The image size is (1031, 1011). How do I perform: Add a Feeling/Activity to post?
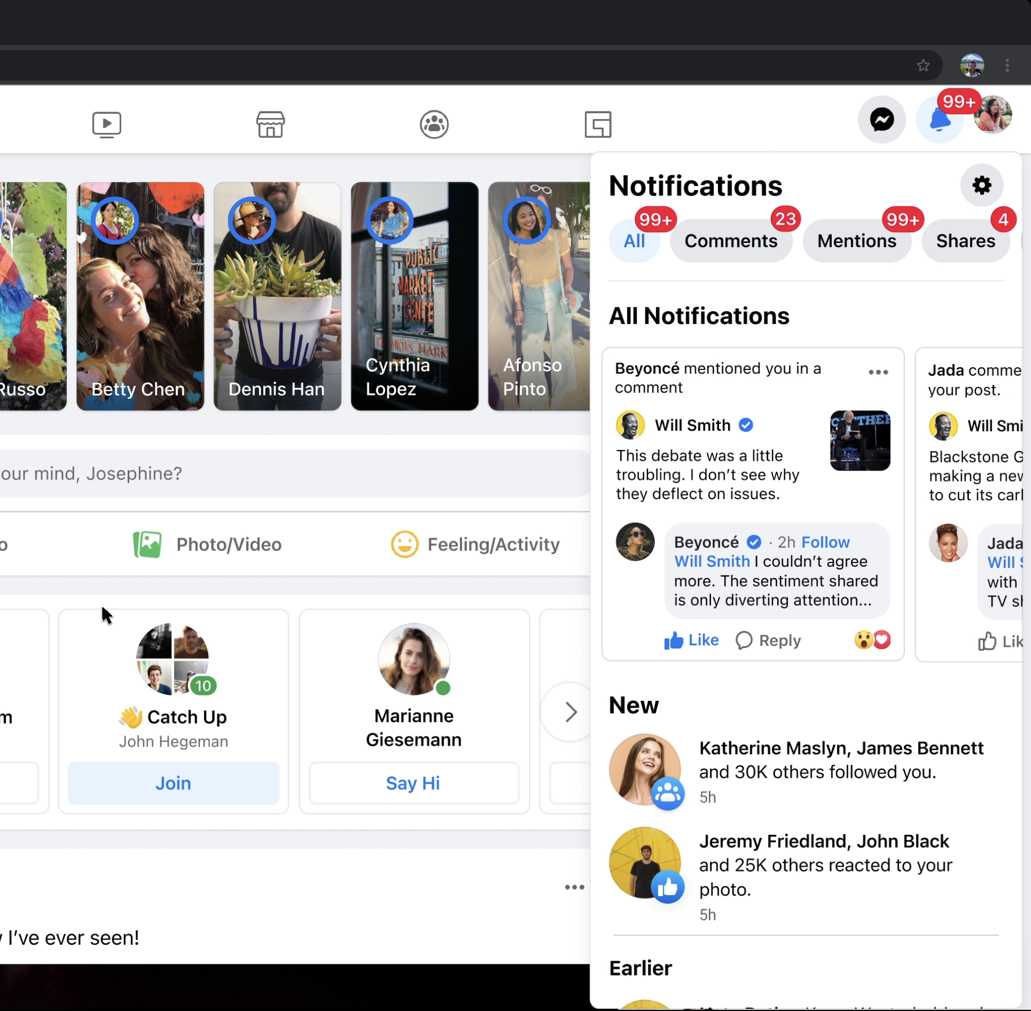(475, 544)
